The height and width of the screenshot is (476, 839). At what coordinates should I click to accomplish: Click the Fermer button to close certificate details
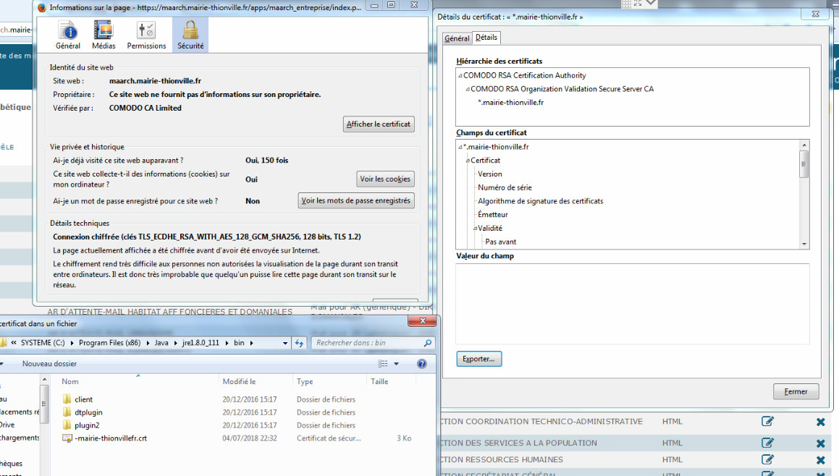coord(796,391)
